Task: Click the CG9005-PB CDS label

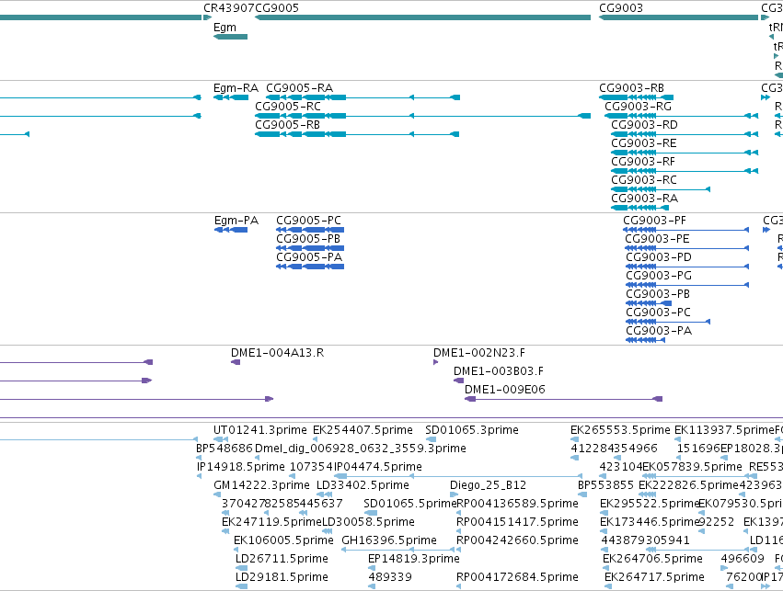Action: coord(308,239)
